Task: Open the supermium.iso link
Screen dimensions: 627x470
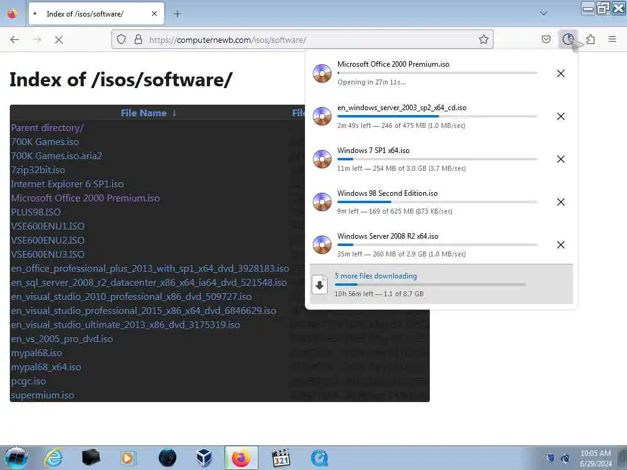Action: point(42,395)
